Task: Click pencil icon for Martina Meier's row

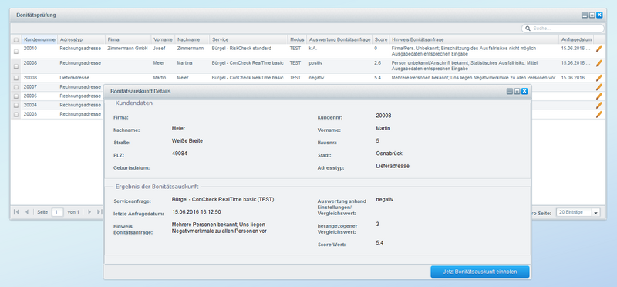Action: [x=599, y=63]
